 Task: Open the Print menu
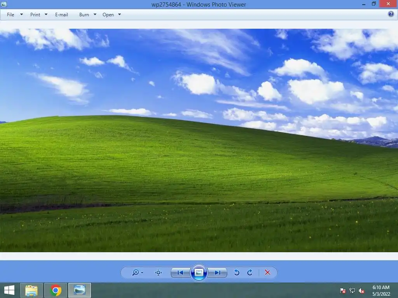(x=35, y=15)
